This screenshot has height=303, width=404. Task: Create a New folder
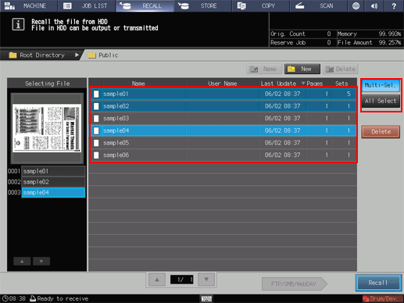pos(302,69)
